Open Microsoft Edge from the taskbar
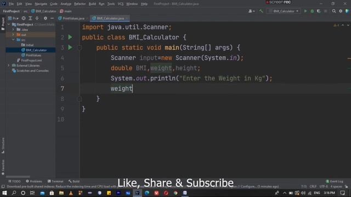 coord(147,193)
